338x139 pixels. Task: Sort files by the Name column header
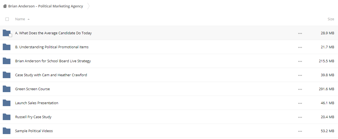tap(20, 19)
